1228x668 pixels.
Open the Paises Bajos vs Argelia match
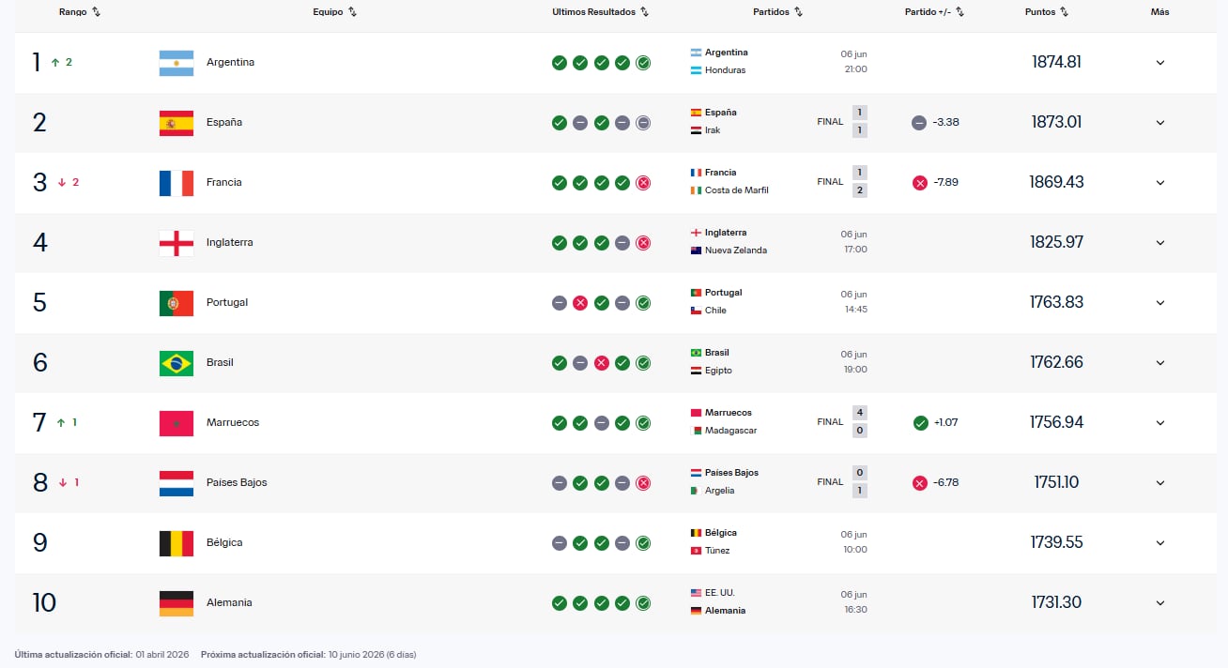(778, 482)
